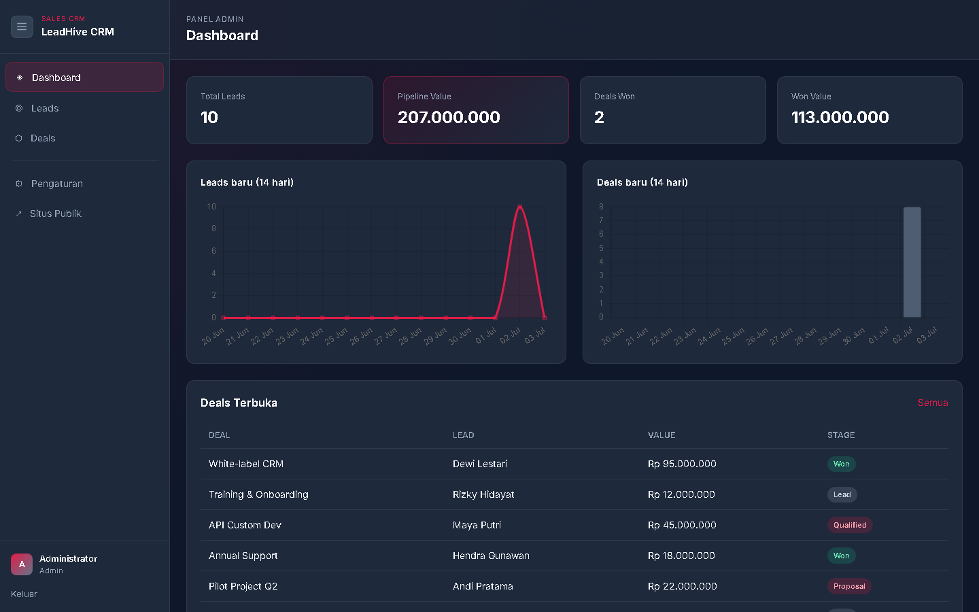Screen dimensions: 979x612
Task: Click lead name Dewi Lestari
Action: coord(480,464)
